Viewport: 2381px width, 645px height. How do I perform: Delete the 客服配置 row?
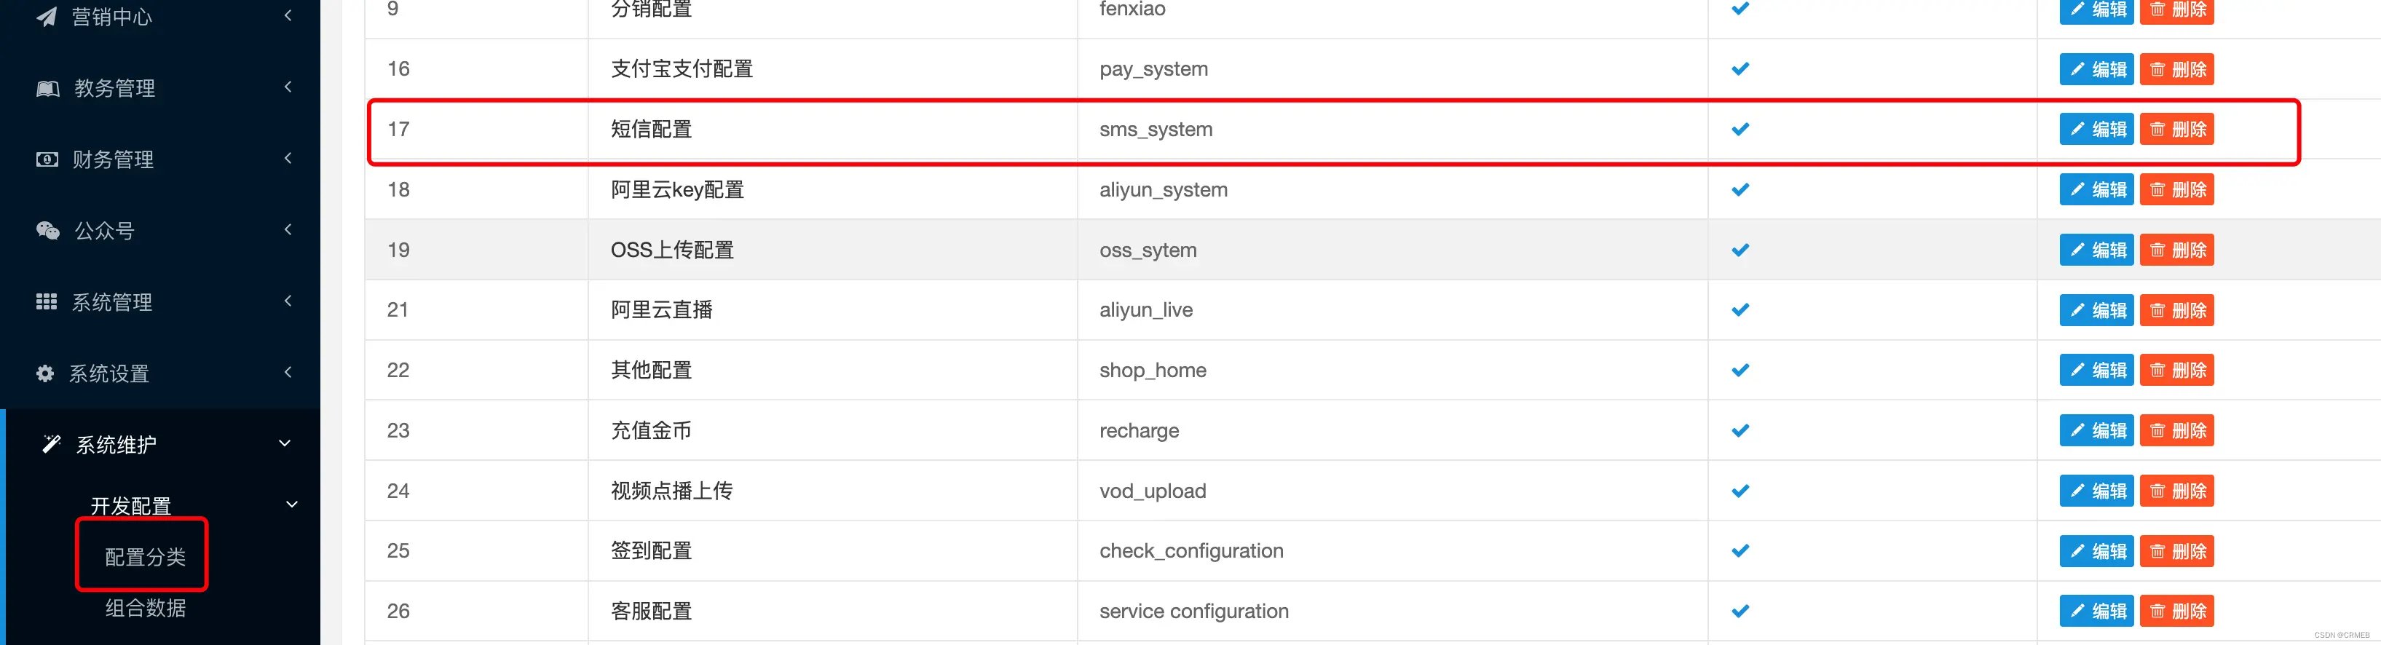click(x=2176, y=611)
